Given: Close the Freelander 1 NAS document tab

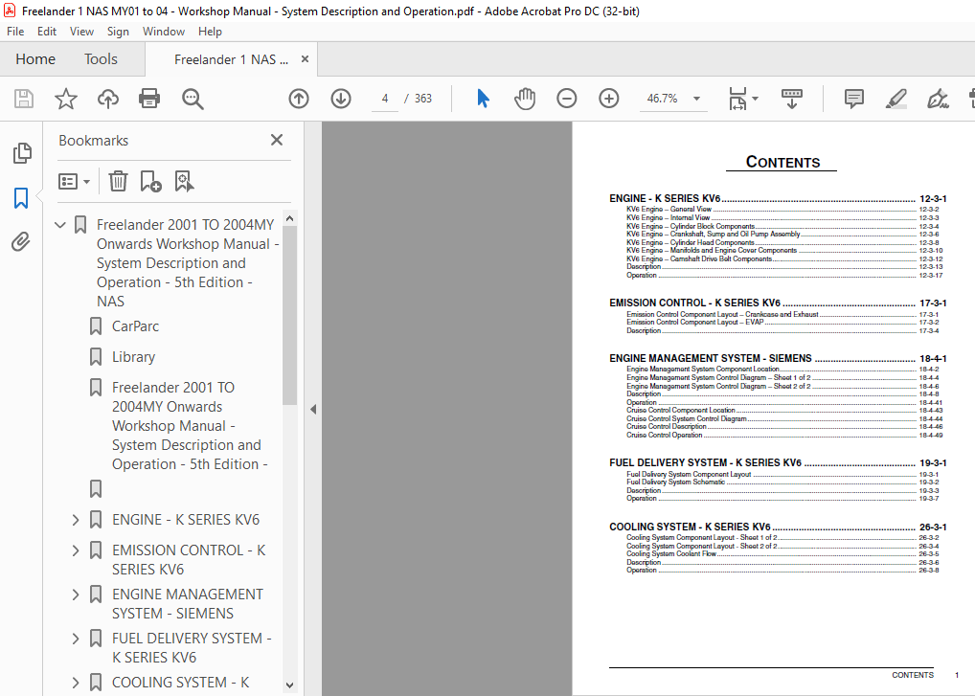Looking at the screenshot, I should coord(305,59).
